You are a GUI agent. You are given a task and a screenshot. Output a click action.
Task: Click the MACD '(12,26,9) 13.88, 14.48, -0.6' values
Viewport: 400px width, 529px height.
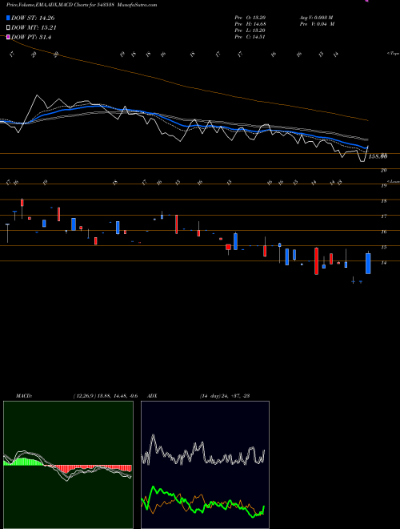coord(106,396)
